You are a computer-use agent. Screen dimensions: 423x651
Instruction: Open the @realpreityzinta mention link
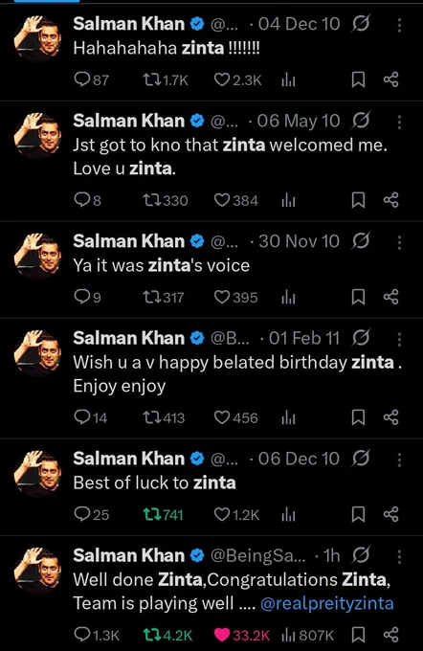326,603
